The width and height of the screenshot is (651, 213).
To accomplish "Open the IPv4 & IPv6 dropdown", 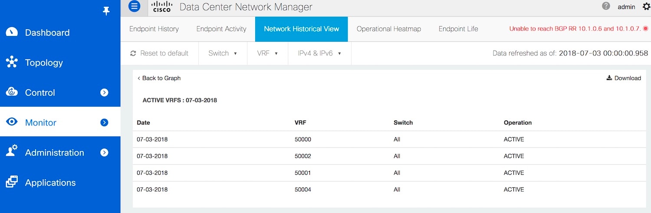I will pyautogui.click(x=319, y=53).
